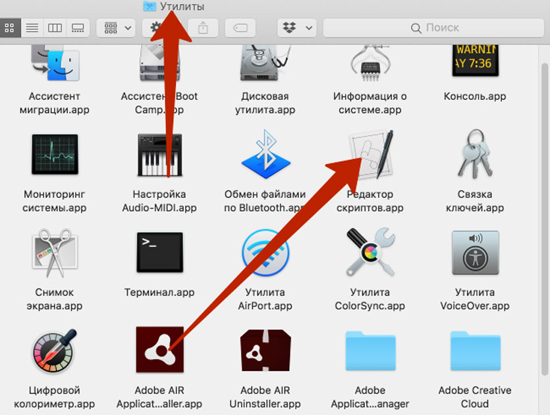Open Цифровой колориметр app icon
This screenshot has width=550, height=415.
tap(55, 351)
